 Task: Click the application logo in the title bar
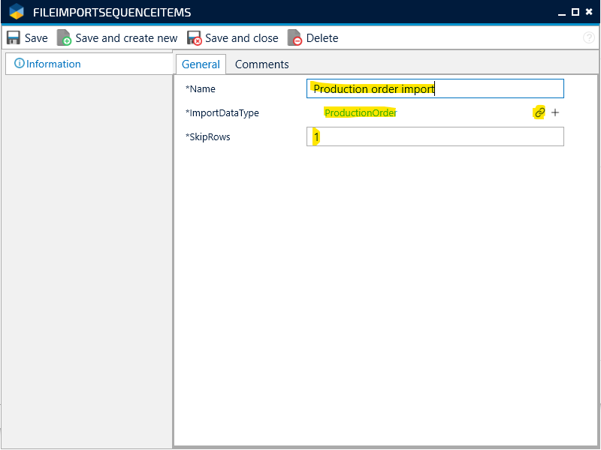click(17, 12)
